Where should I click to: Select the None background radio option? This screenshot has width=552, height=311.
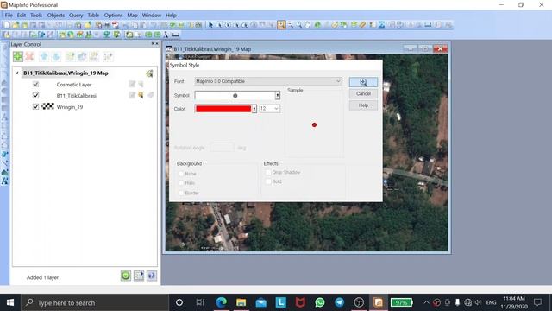181,174
